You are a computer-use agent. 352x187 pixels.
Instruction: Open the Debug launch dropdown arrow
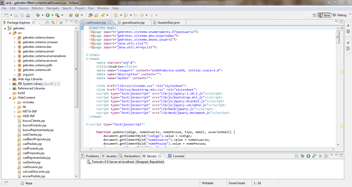pyautogui.click(x=42, y=15)
